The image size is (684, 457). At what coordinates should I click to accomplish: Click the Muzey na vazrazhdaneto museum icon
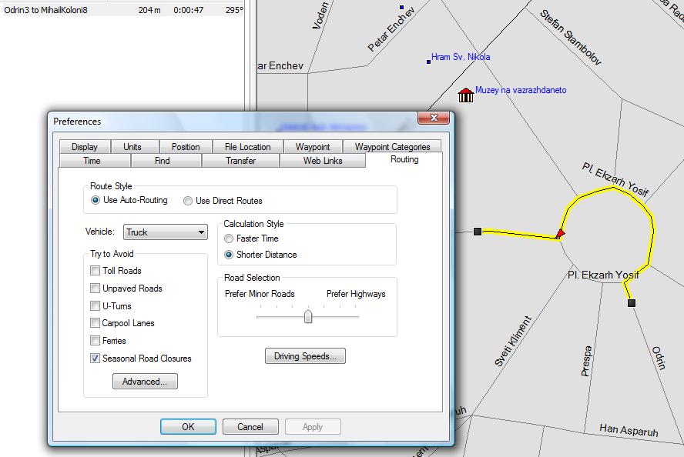[x=465, y=95]
